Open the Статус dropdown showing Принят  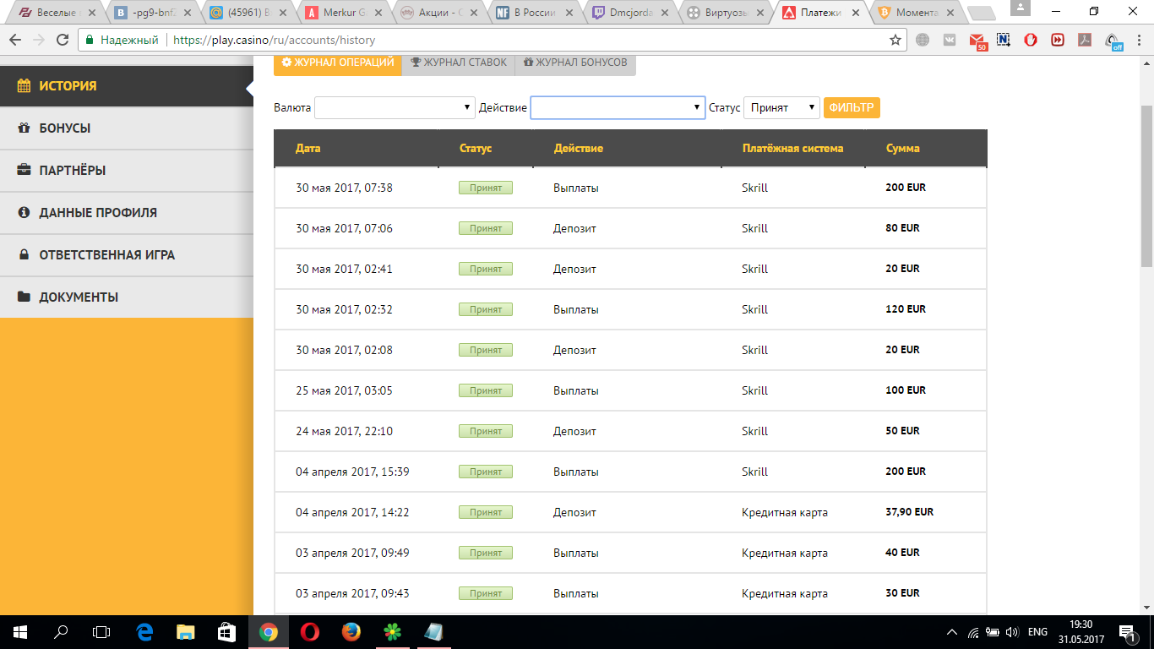pos(781,107)
